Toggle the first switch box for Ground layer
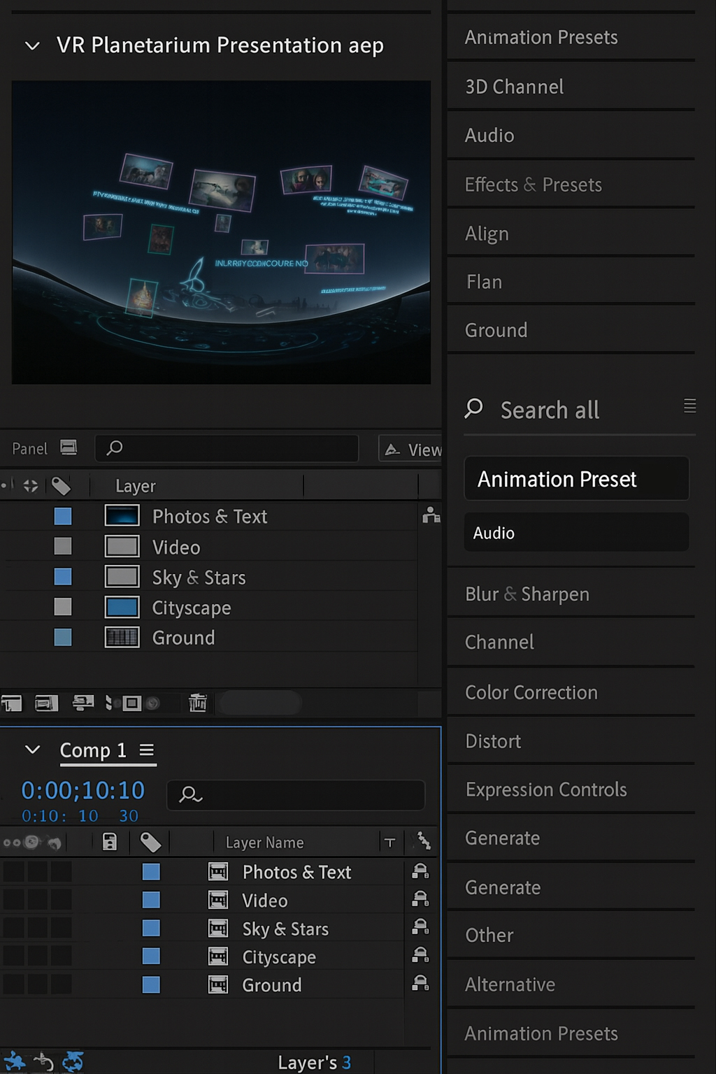Image resolution: width=716 pixels, height=1074 pixels. [14, 984]
